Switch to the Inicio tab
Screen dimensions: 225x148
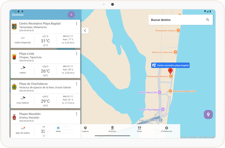pyautogui.click(x=58, y=129)
